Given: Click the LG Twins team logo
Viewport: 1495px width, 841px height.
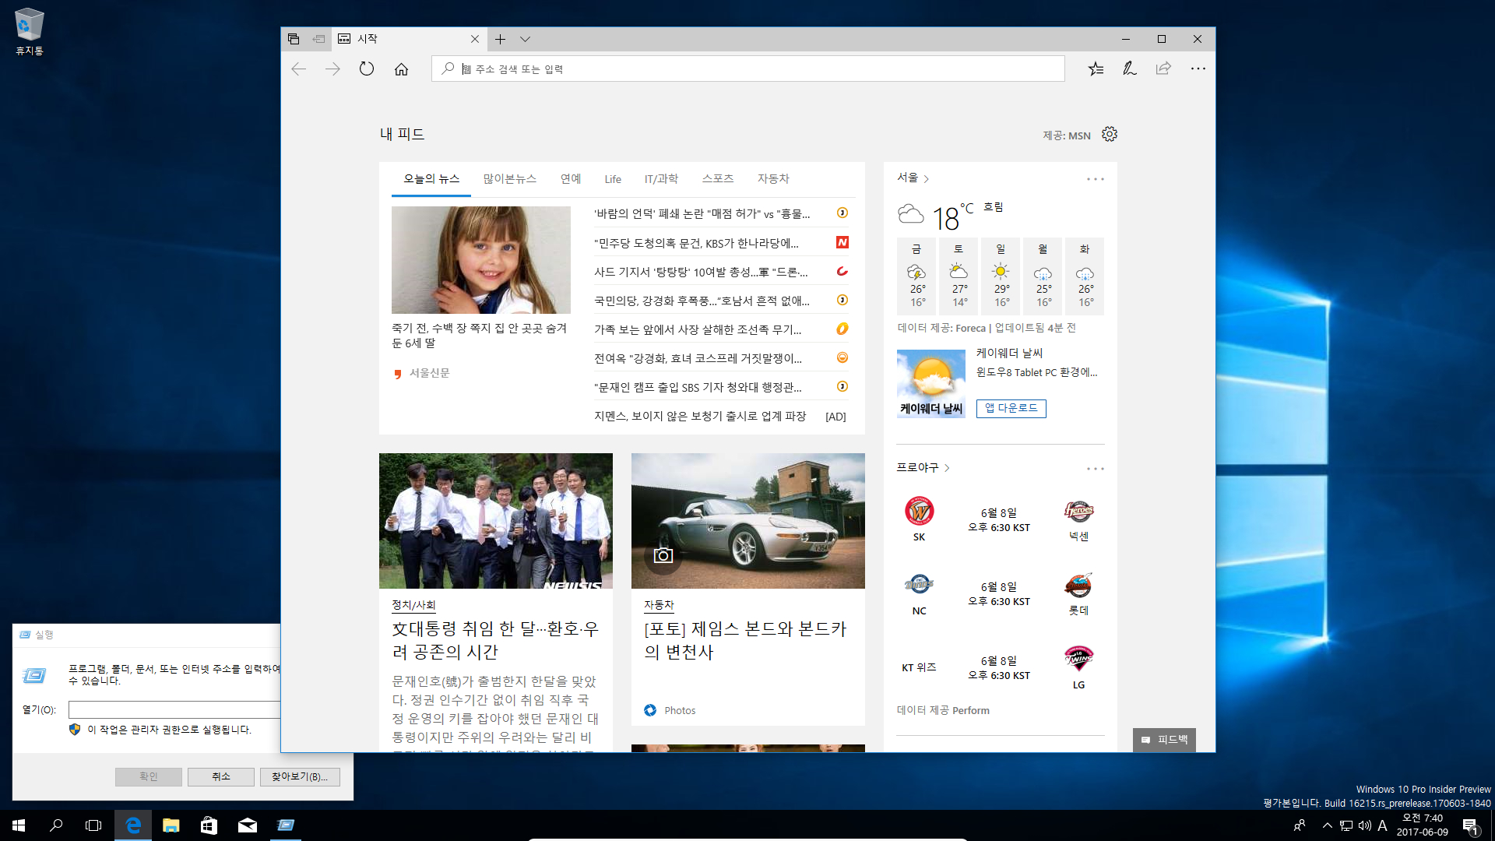Looking at the screenshot, I should [x=1079, y=659].
